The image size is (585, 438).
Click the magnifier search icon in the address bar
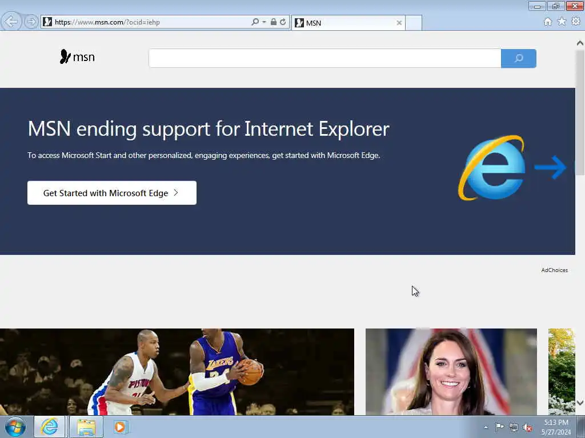click(255, 22)
